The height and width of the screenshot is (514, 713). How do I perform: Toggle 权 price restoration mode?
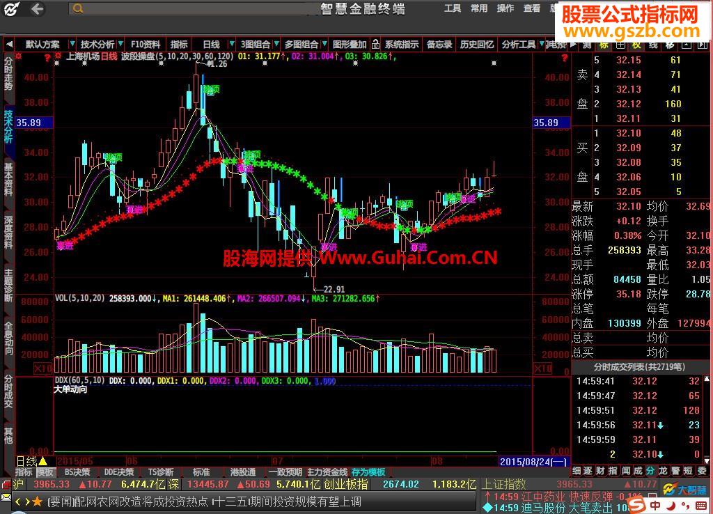[637, 44]
